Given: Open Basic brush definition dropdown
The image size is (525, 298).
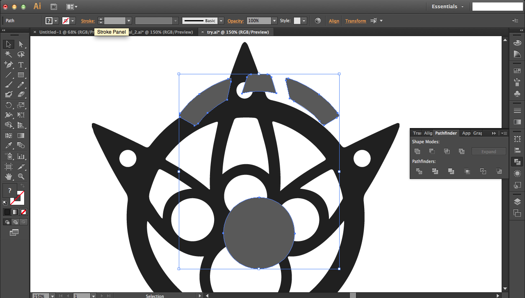Looking at the screenshot, I should click(x=221, y=21).
